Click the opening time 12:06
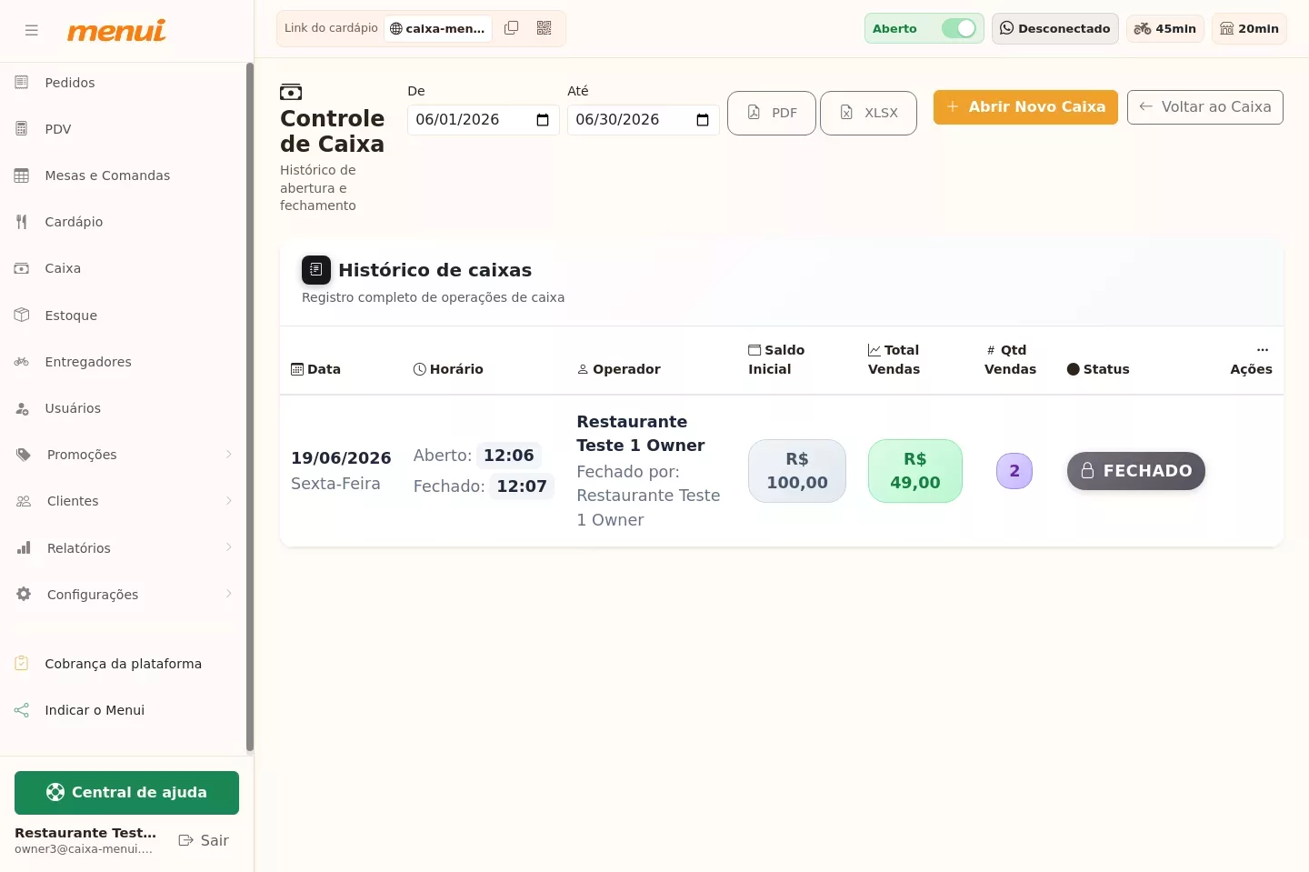Viewport: 1309px width, 872px height. [x=508, y=456]
